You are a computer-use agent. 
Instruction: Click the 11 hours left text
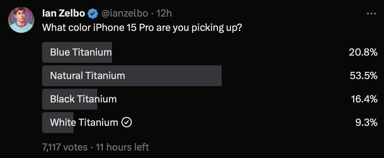(122, 147)
